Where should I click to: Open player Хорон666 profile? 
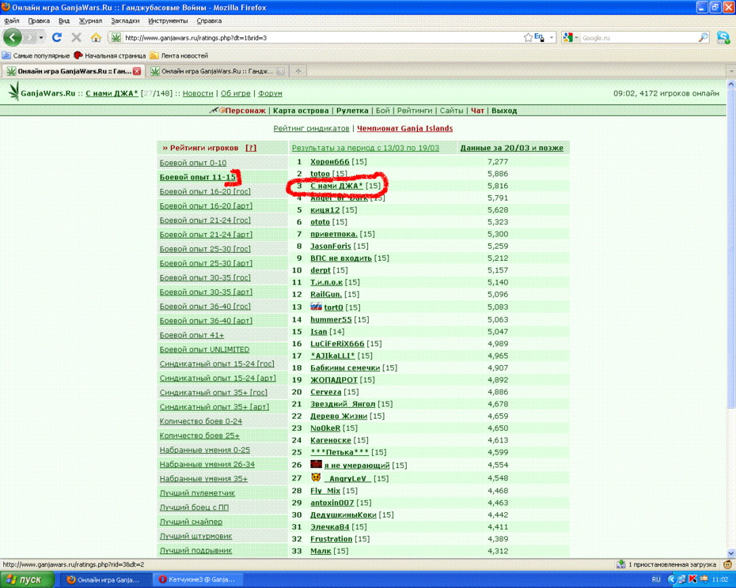click(x=329, y=162)
